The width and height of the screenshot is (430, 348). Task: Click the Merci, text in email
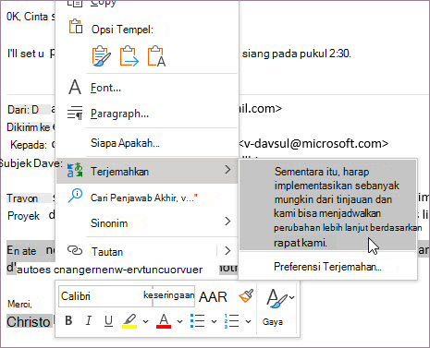19,305
